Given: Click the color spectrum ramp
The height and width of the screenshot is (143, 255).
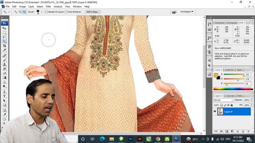Looking at the screenshot, I should coord(233,89).
